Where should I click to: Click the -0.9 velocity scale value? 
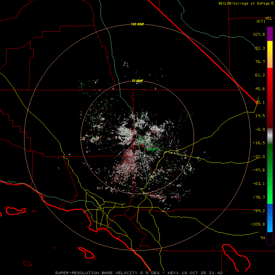(260, 130)
